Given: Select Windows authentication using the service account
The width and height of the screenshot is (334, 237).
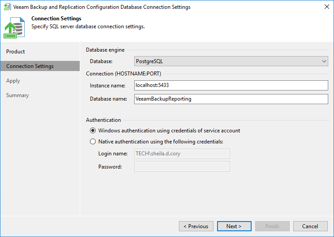Looking at the screenshot, I should point(93,131).
